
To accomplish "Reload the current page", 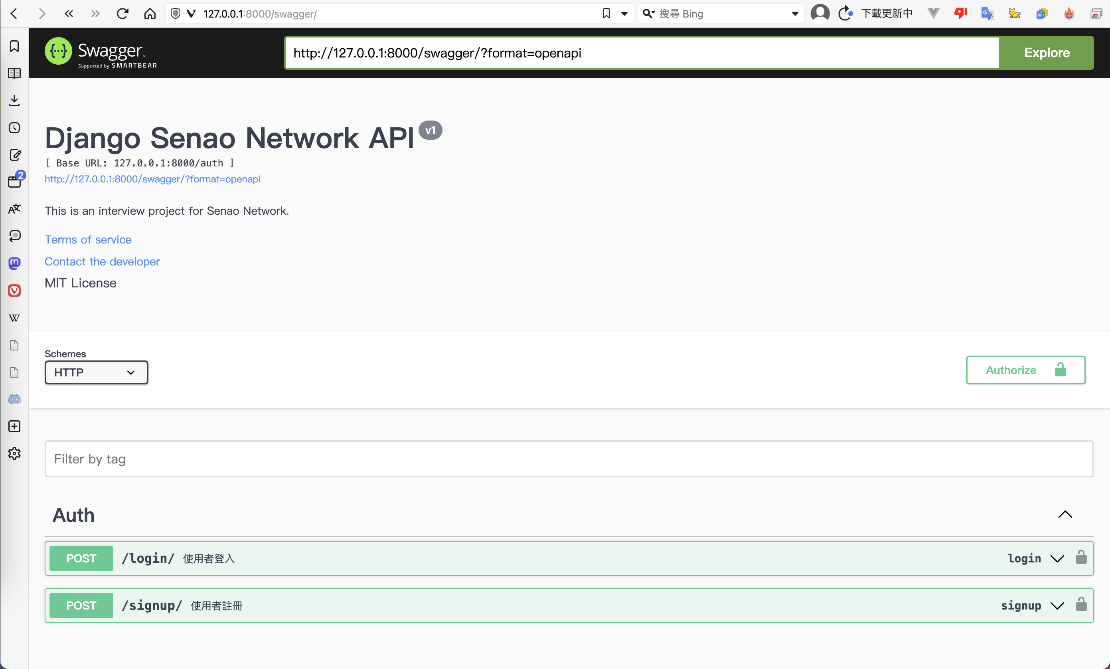I will [x=122, y=14].
